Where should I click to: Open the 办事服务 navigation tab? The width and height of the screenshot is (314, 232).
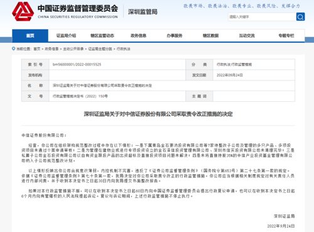click(175, 36)
